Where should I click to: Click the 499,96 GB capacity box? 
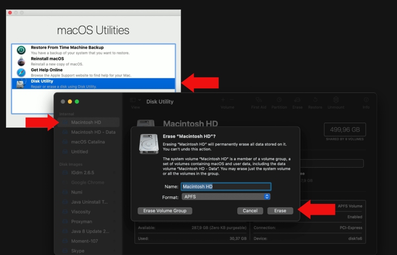point(345,129)
